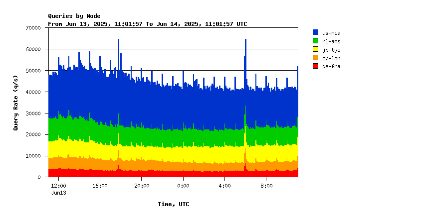Viewport: 424px width, 224px height.
Task: Click the 0 y-axis value
Action: pos(39,177)
